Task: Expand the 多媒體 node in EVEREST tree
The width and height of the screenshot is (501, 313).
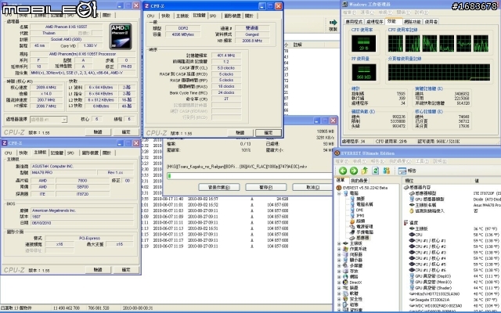Action: click(x=339, y=265)
